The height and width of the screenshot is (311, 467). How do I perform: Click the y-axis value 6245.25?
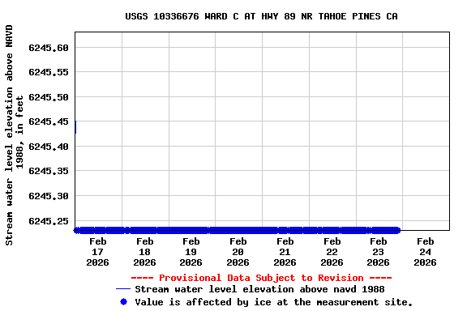pos(49,221)
